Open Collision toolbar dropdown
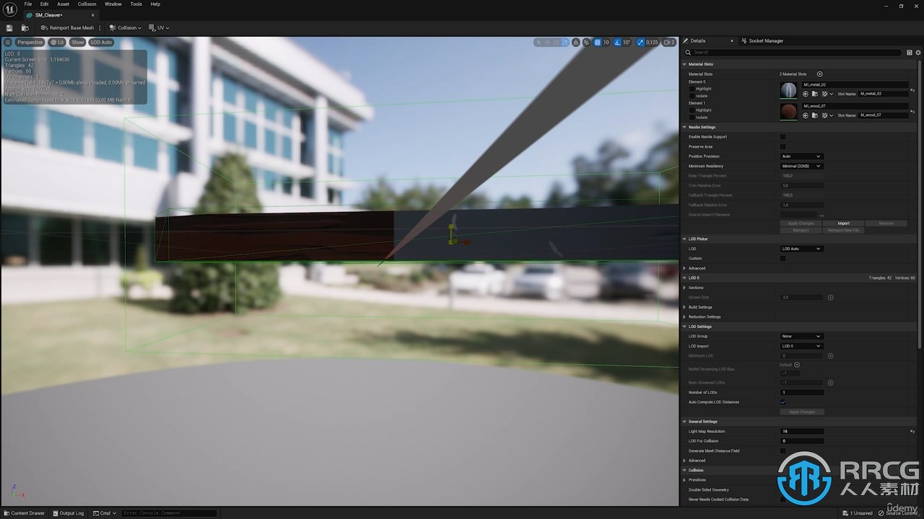This screenshot has height=519, width=924. coord(125,28)
